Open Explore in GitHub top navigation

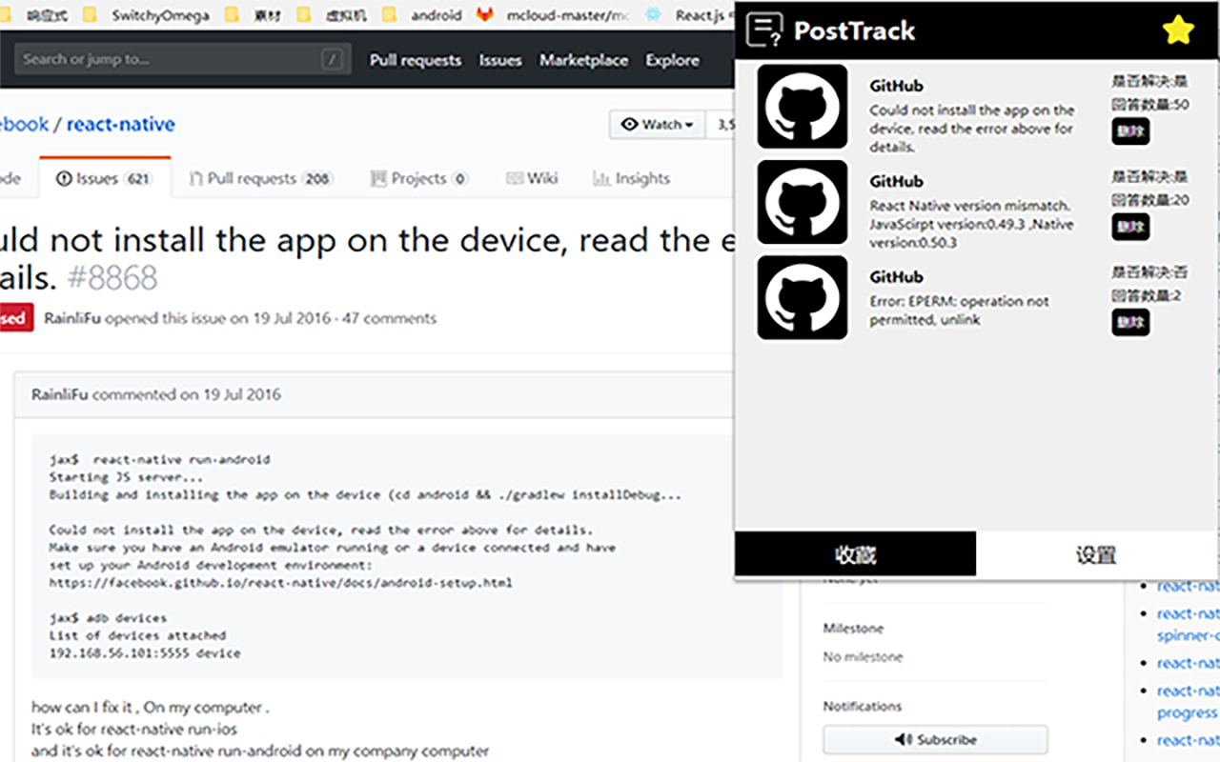click(672, 60)
